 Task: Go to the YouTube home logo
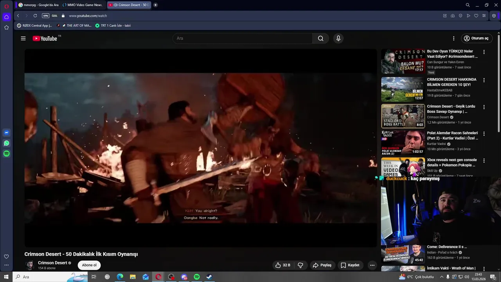pos(45,38)
